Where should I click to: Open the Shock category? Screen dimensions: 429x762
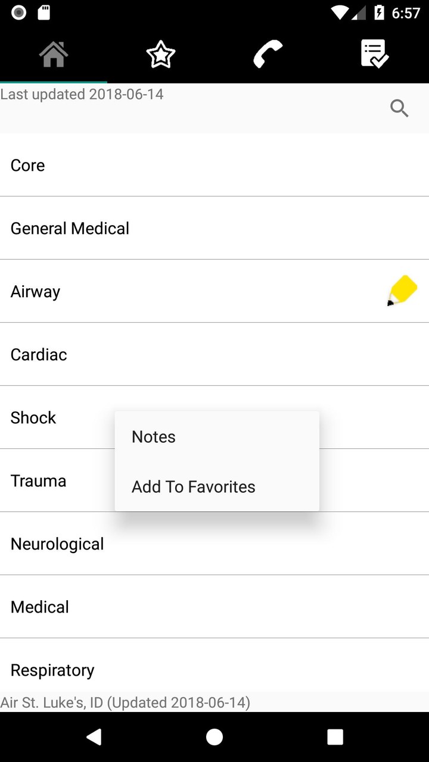click(33, 417)
